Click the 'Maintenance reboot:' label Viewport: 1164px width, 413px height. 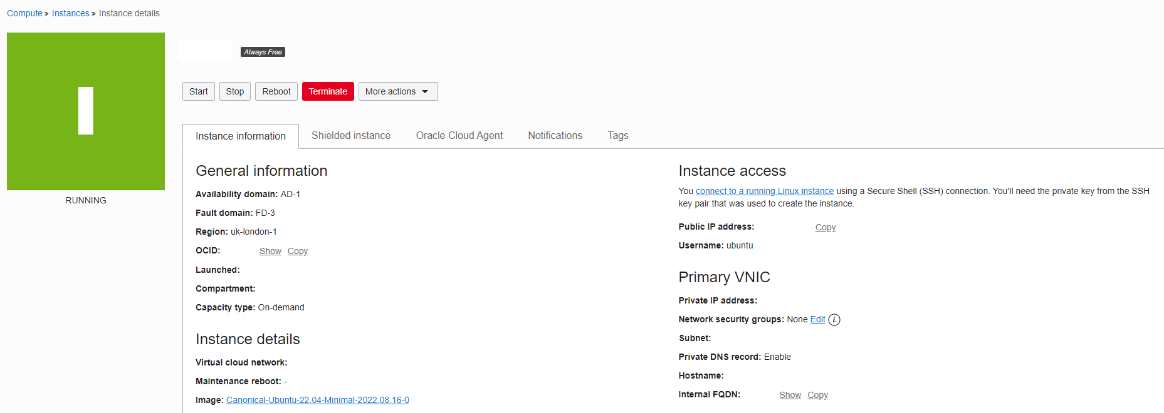click(238, 381)
